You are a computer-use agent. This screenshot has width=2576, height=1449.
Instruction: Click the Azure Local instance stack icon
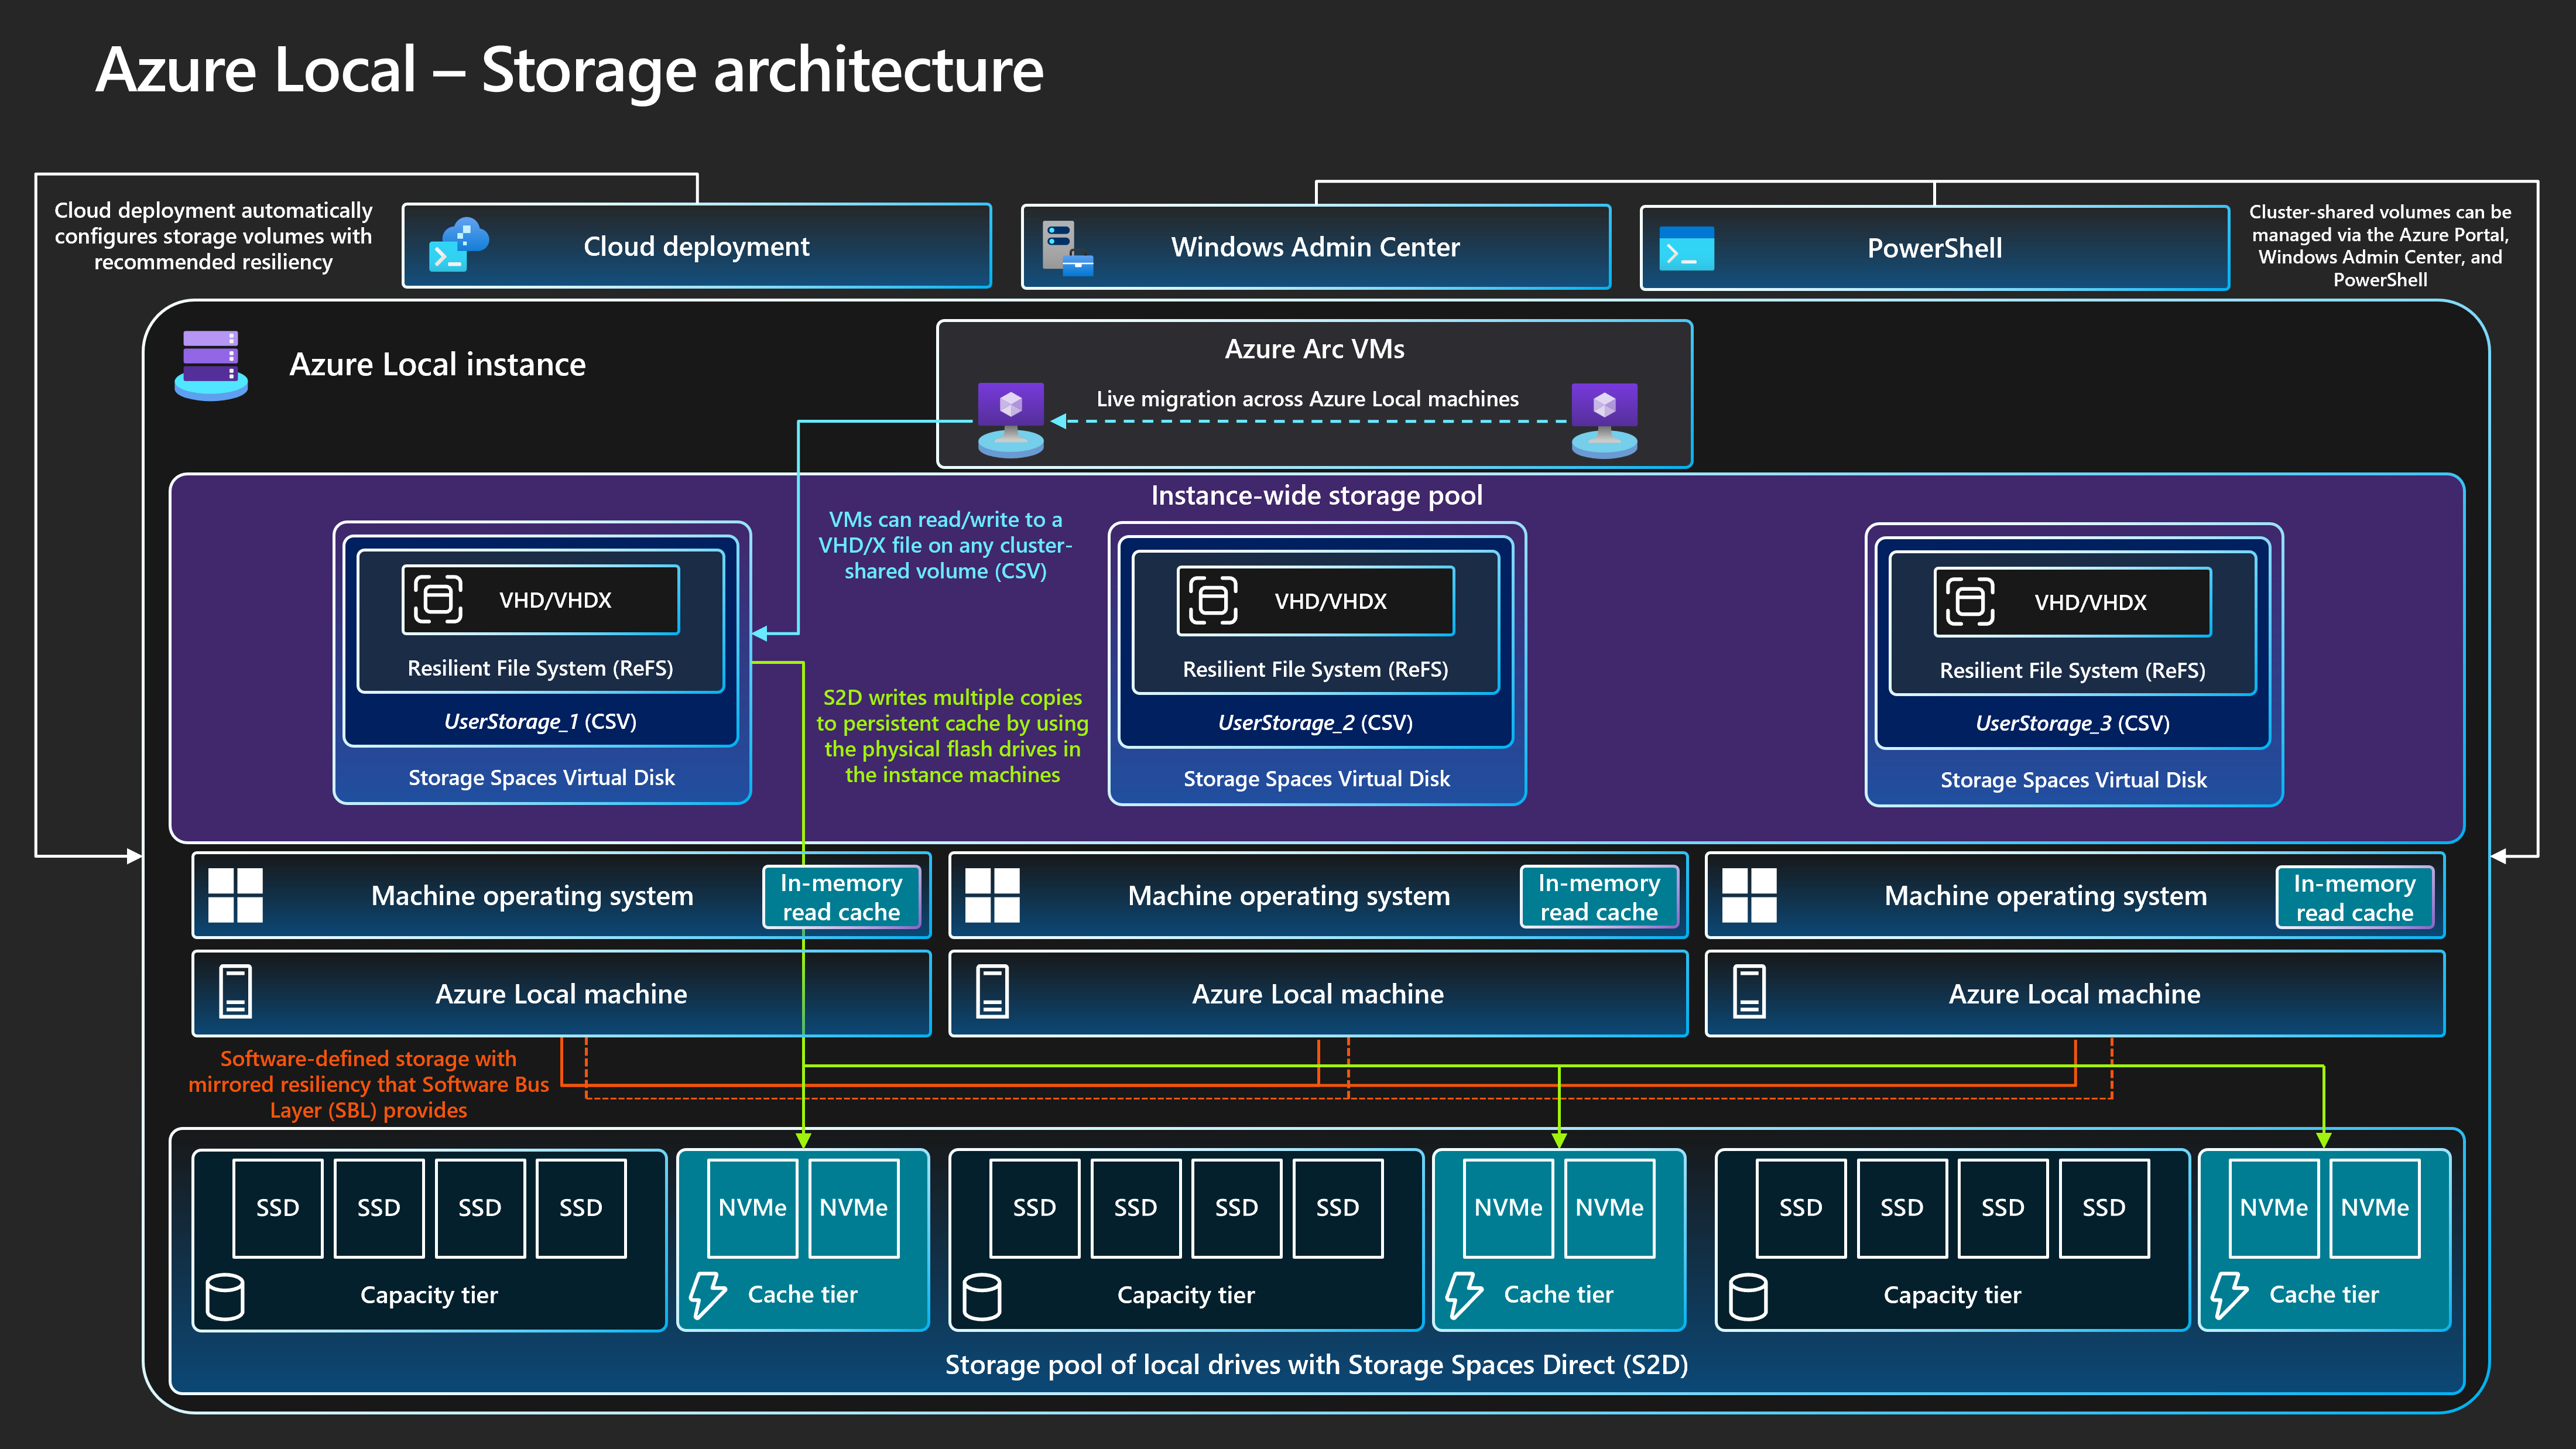(x=211, y=365)
